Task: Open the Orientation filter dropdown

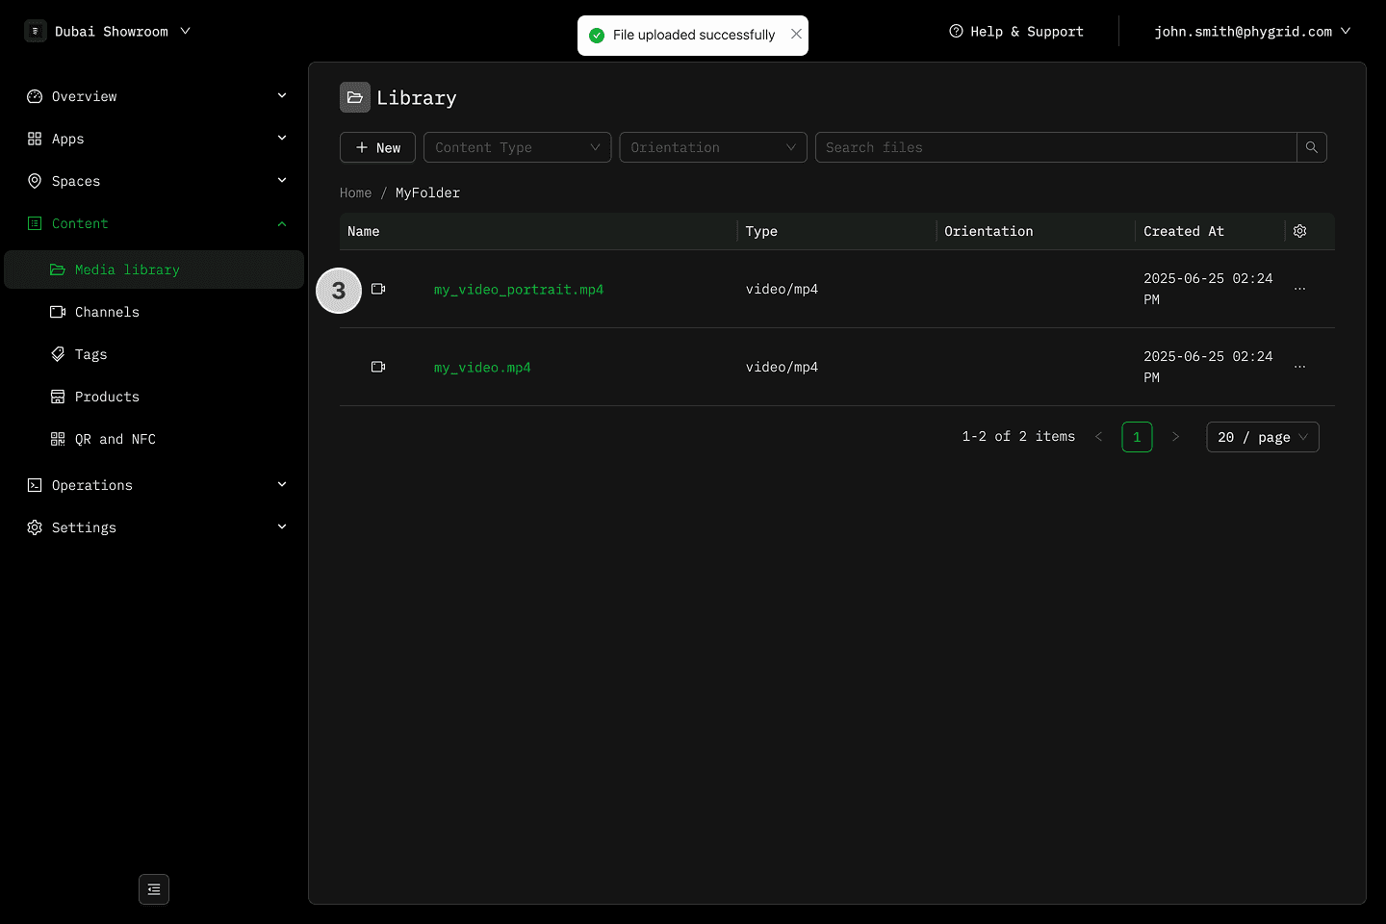Action: point(713,147)
